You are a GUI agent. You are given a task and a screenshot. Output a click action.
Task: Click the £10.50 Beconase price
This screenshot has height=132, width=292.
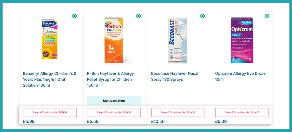click(x=158, y=122)
